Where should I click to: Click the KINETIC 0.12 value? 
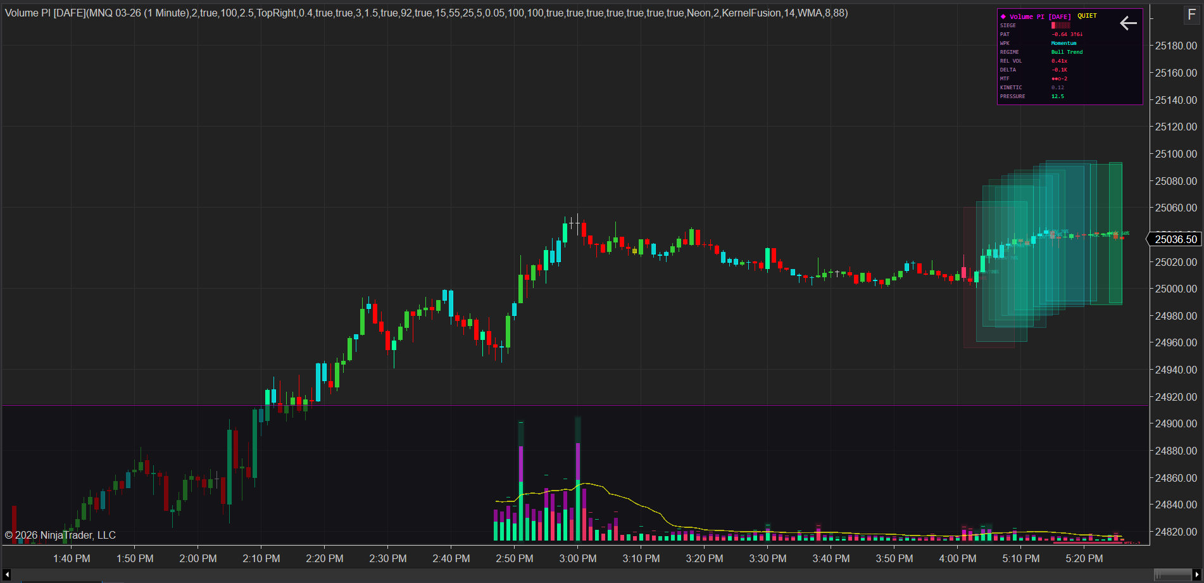(1058, 87)
